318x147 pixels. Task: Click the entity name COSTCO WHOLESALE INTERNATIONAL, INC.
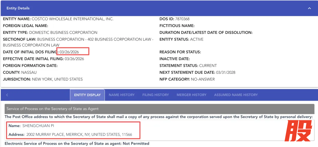point(72,19)
